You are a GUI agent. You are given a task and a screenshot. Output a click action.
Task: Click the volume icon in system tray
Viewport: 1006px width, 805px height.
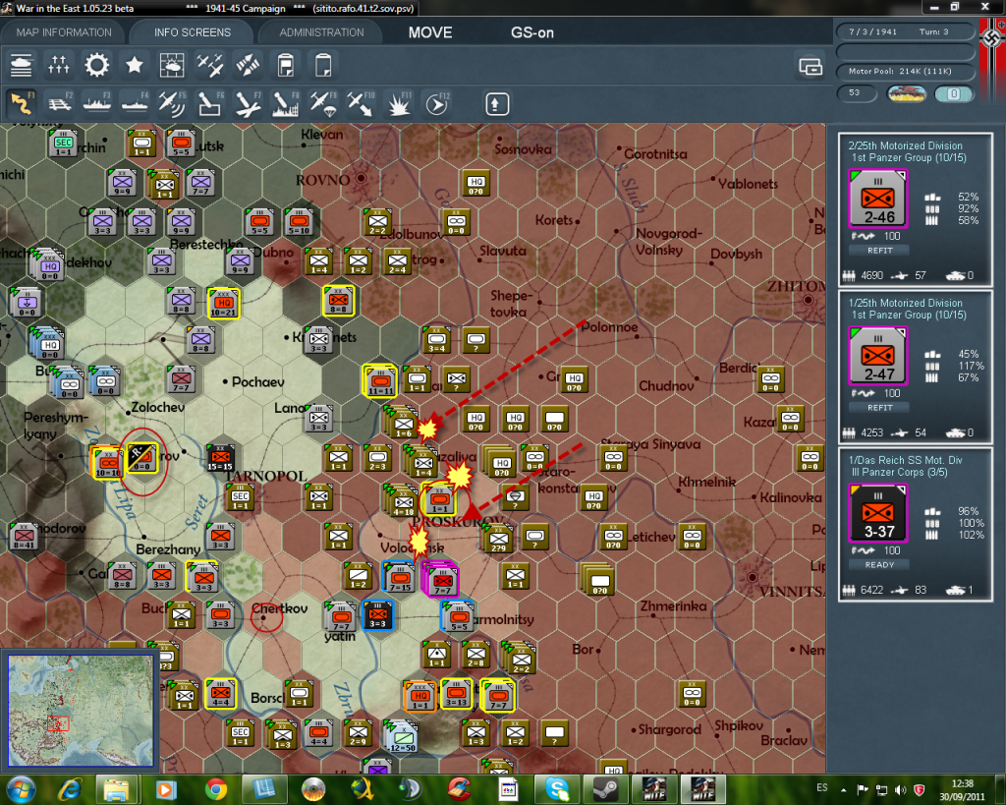coord(900,789)
